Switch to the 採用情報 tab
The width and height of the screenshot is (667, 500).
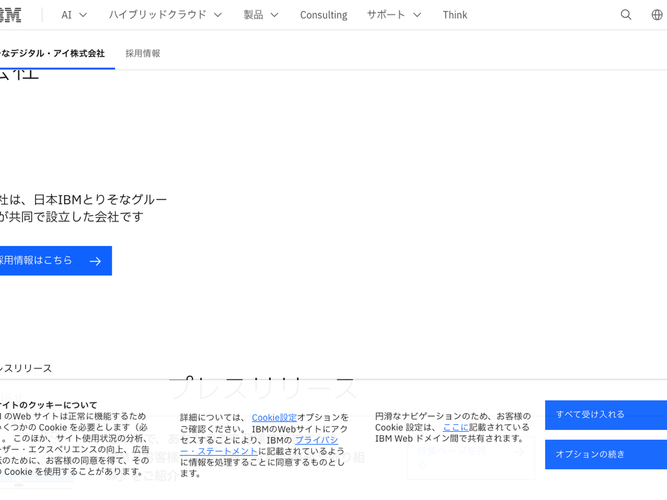(x=143, y=53)
